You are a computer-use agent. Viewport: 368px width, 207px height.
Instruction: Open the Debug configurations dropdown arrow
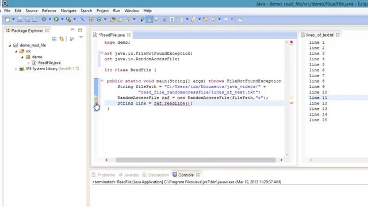coord(50,20)
